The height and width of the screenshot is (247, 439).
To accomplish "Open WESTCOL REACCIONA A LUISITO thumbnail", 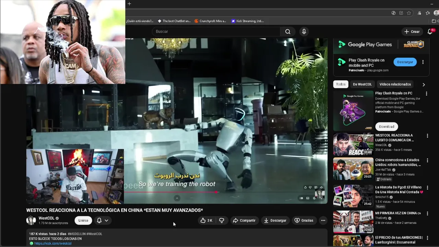I will point(353,144).
